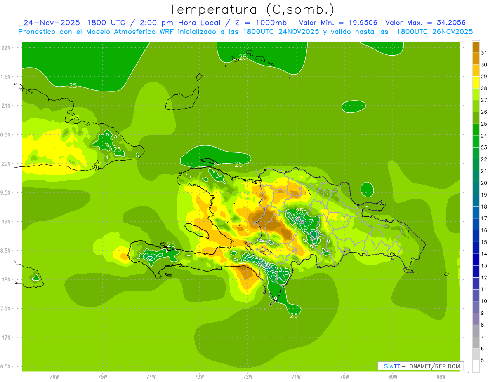Click the '25' contour label on Haiti's southwestern peninsula
The image size is (495, 382).
(171, 245)
